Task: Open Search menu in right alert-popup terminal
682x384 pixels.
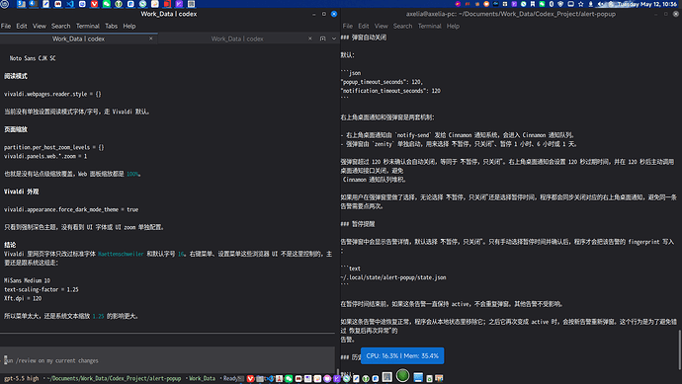Action: pyautogui.click(x=402, y=26)
